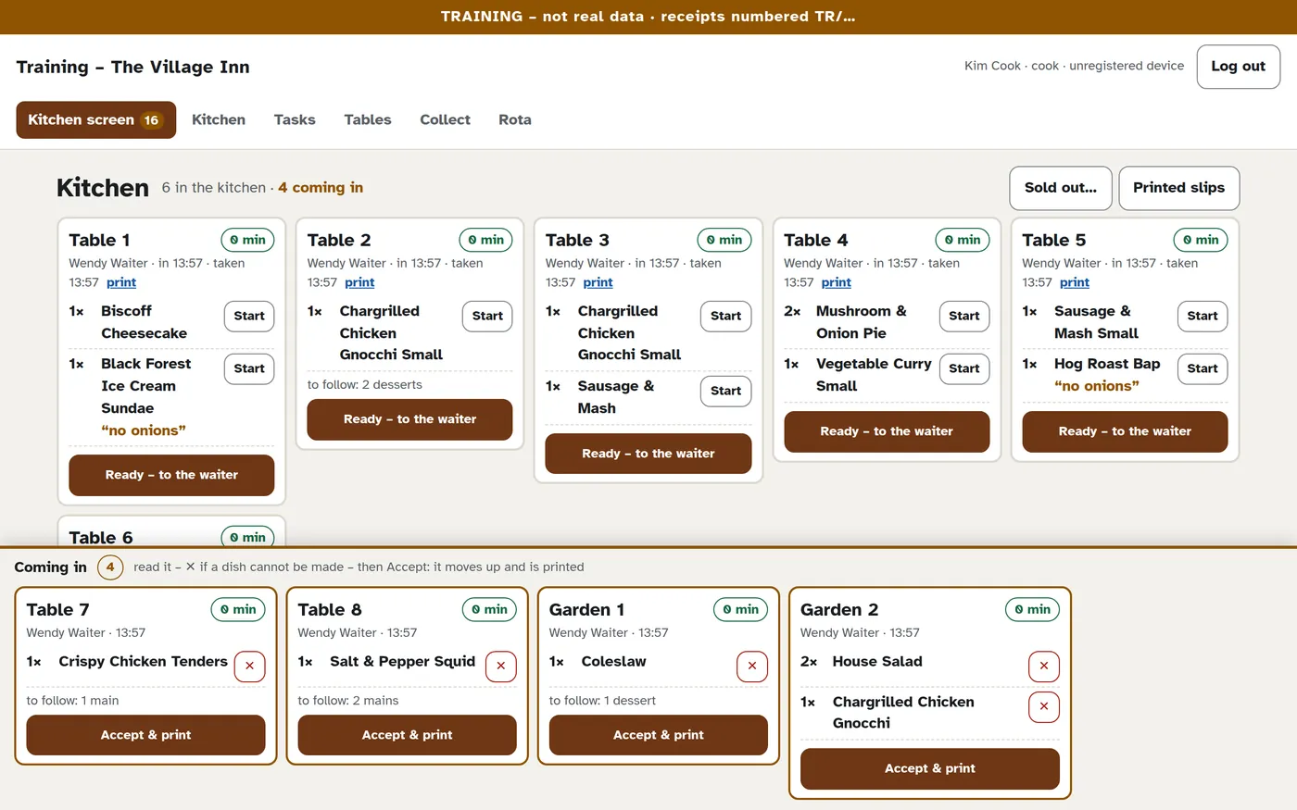
Task: Mark Salt & Pepper Squid unavailable
Action: (500, 667)
